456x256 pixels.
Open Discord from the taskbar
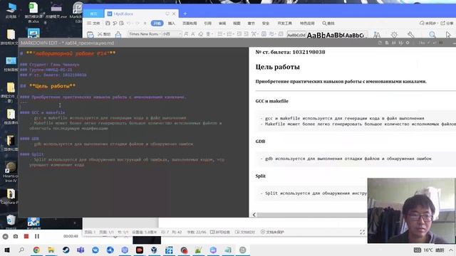125,250
